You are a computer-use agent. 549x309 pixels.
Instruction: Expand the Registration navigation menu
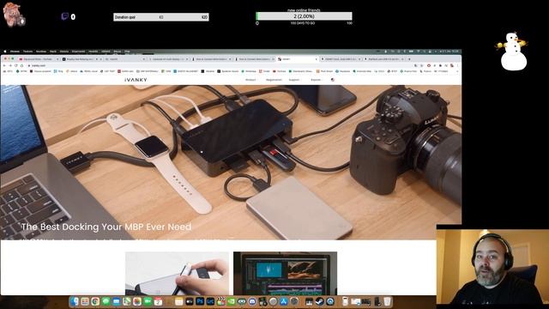274,80
